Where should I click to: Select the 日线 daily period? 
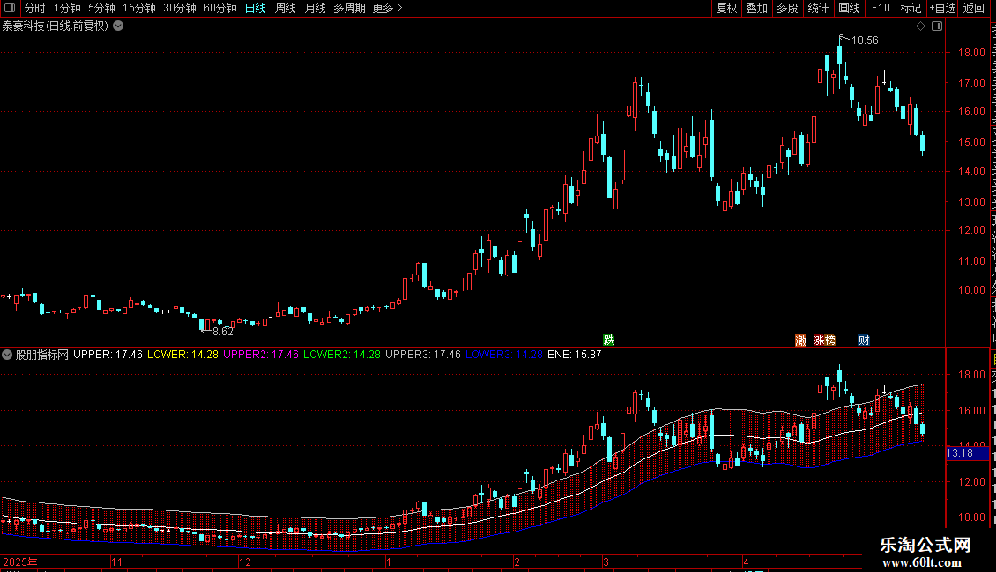coord(256,8)
